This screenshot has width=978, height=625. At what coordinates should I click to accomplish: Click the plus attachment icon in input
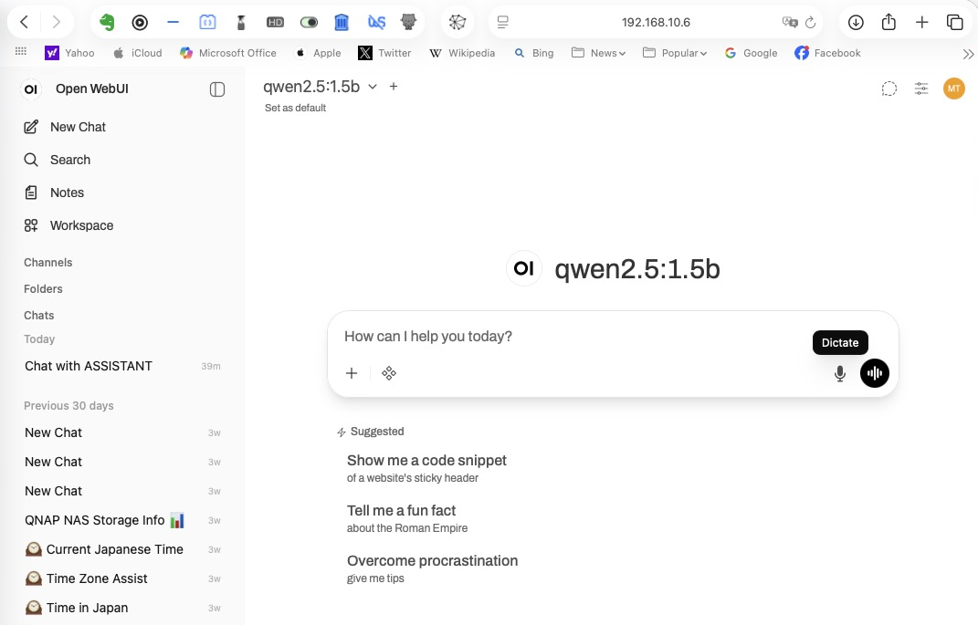352,373
